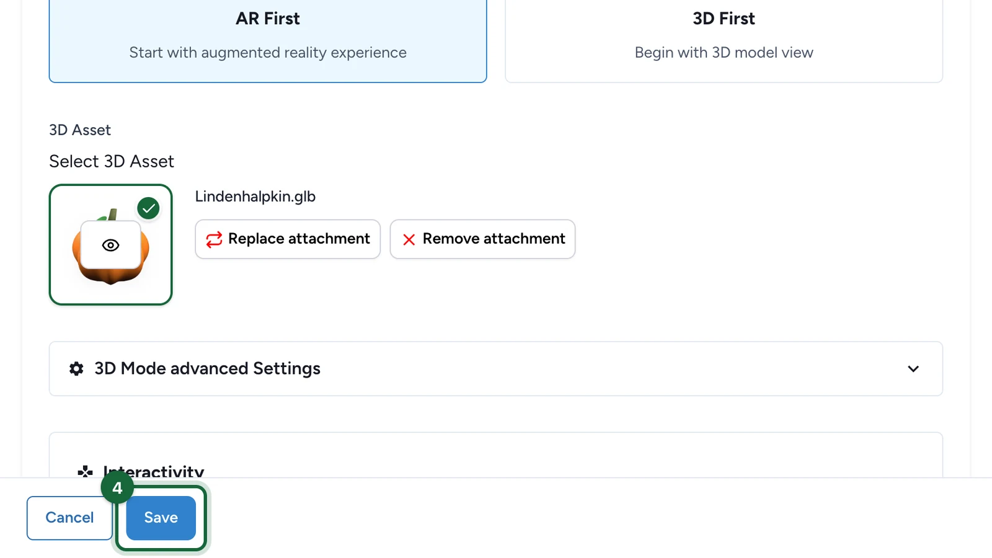Click the Lindenhalpkin.glb file name
Image resolution: width=992 pixels, height=558 pixels.
(255, 197)
